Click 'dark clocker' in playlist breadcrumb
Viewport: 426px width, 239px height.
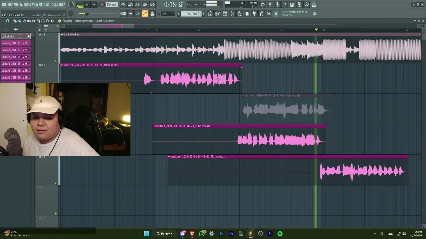click(x=105, y=21)
